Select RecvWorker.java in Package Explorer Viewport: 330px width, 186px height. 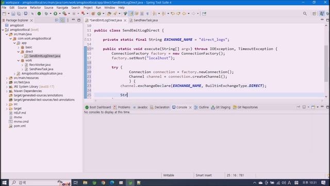coord(40,65)
